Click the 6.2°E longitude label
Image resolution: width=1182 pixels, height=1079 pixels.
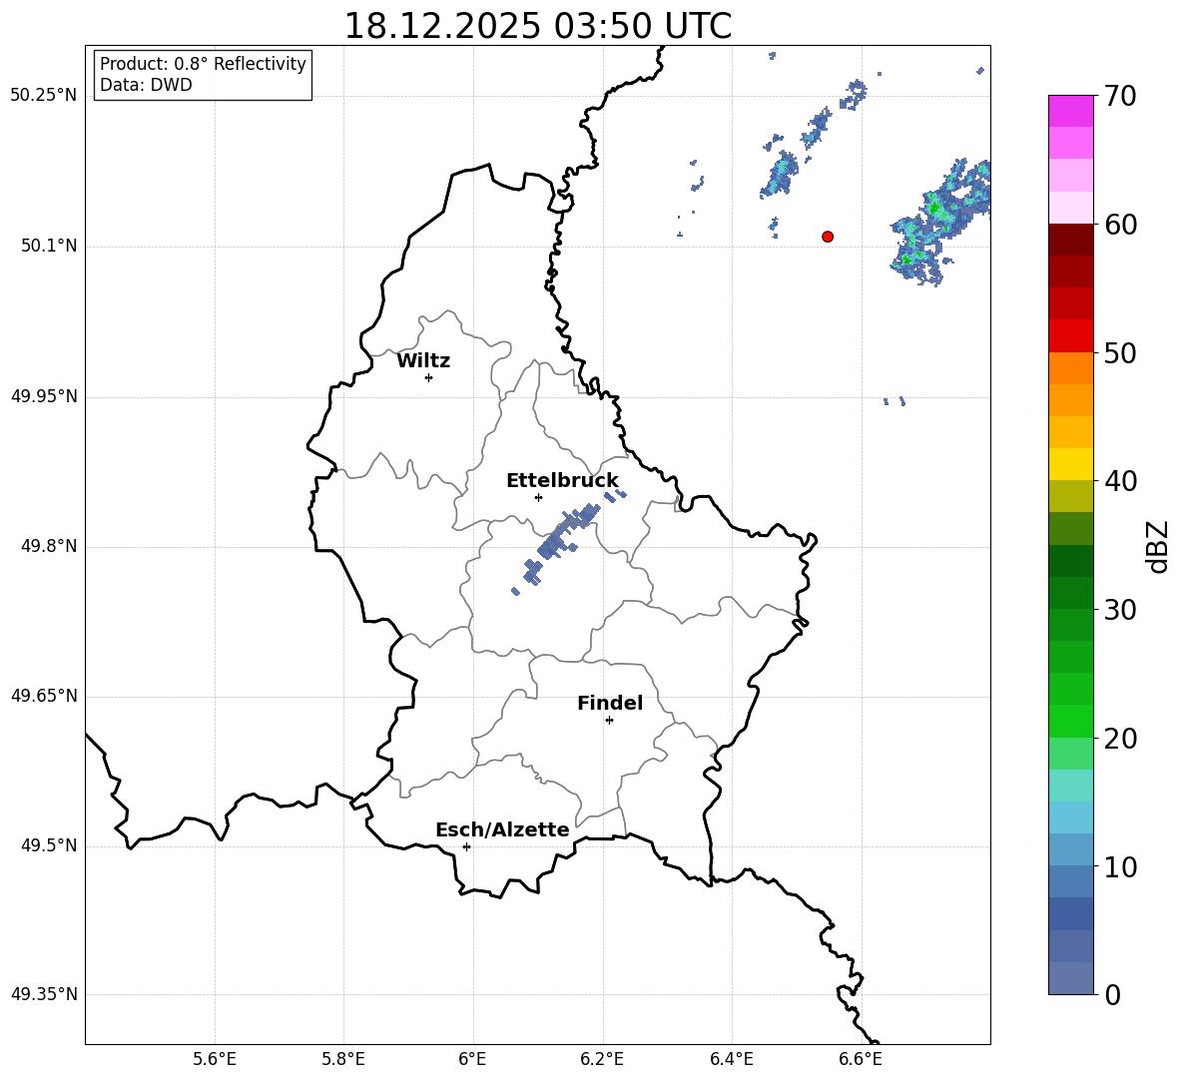point(602,1059)
